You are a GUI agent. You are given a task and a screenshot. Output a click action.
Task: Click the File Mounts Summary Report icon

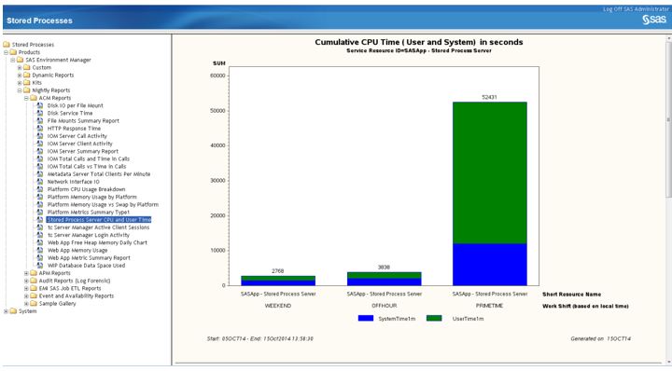coord(40,120)
